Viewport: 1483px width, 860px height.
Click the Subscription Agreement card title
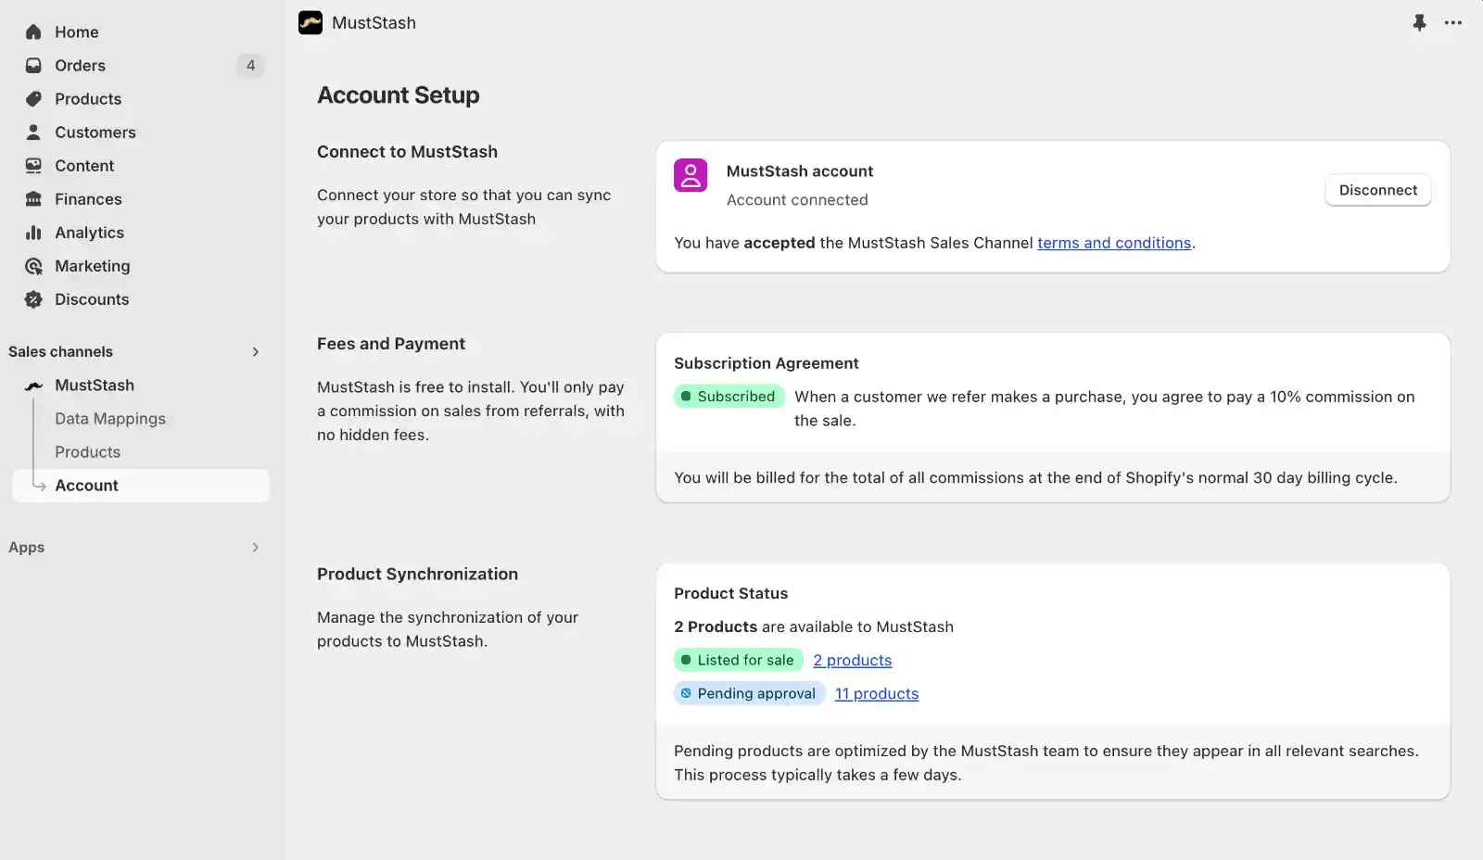(x=766, y=363)
